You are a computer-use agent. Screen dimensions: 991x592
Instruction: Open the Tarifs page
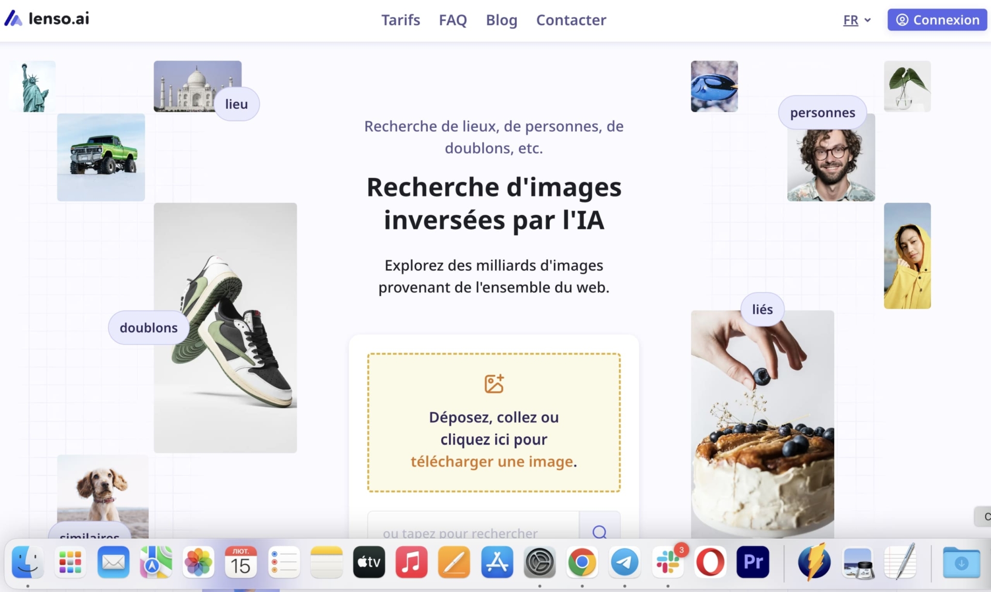[400, 20]
